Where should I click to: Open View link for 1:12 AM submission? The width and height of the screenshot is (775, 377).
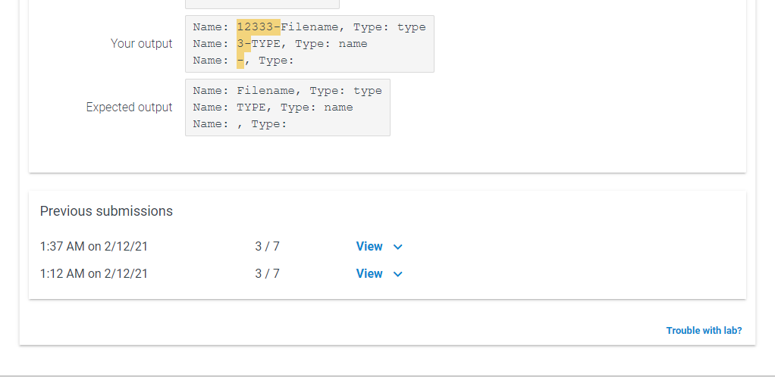(369, 273)
